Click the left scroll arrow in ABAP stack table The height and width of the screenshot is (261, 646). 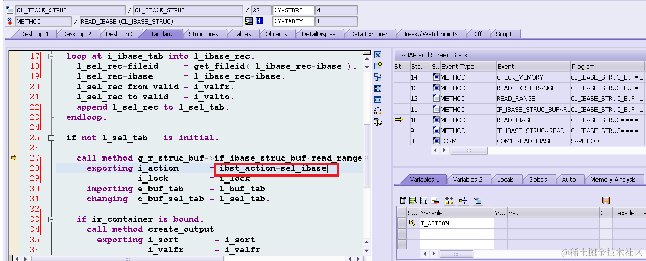(x=435, y=151)
